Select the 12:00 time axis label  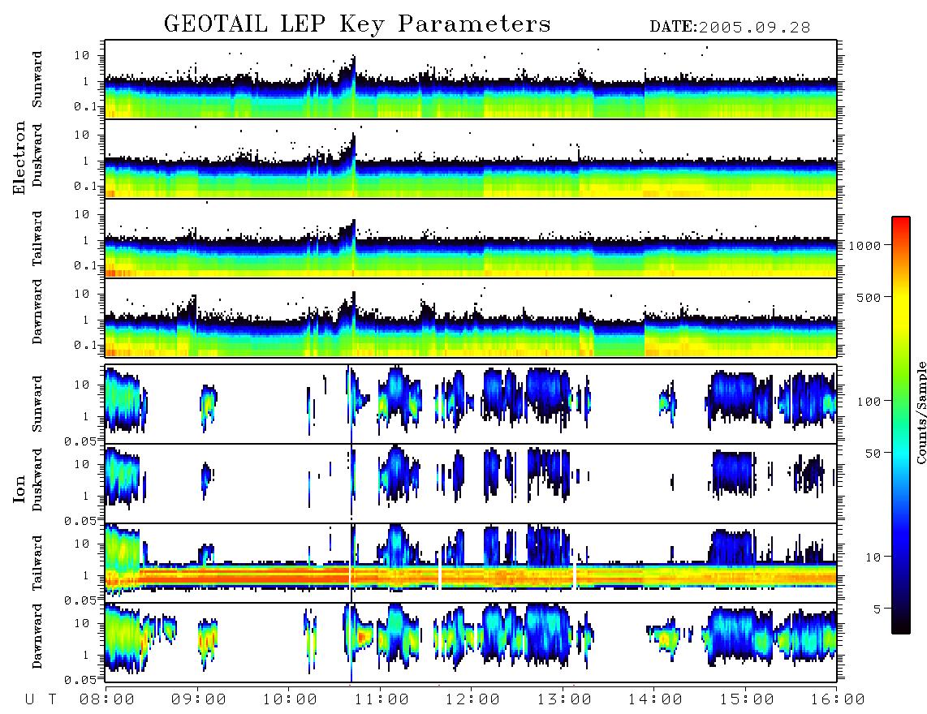coord(472,700)
